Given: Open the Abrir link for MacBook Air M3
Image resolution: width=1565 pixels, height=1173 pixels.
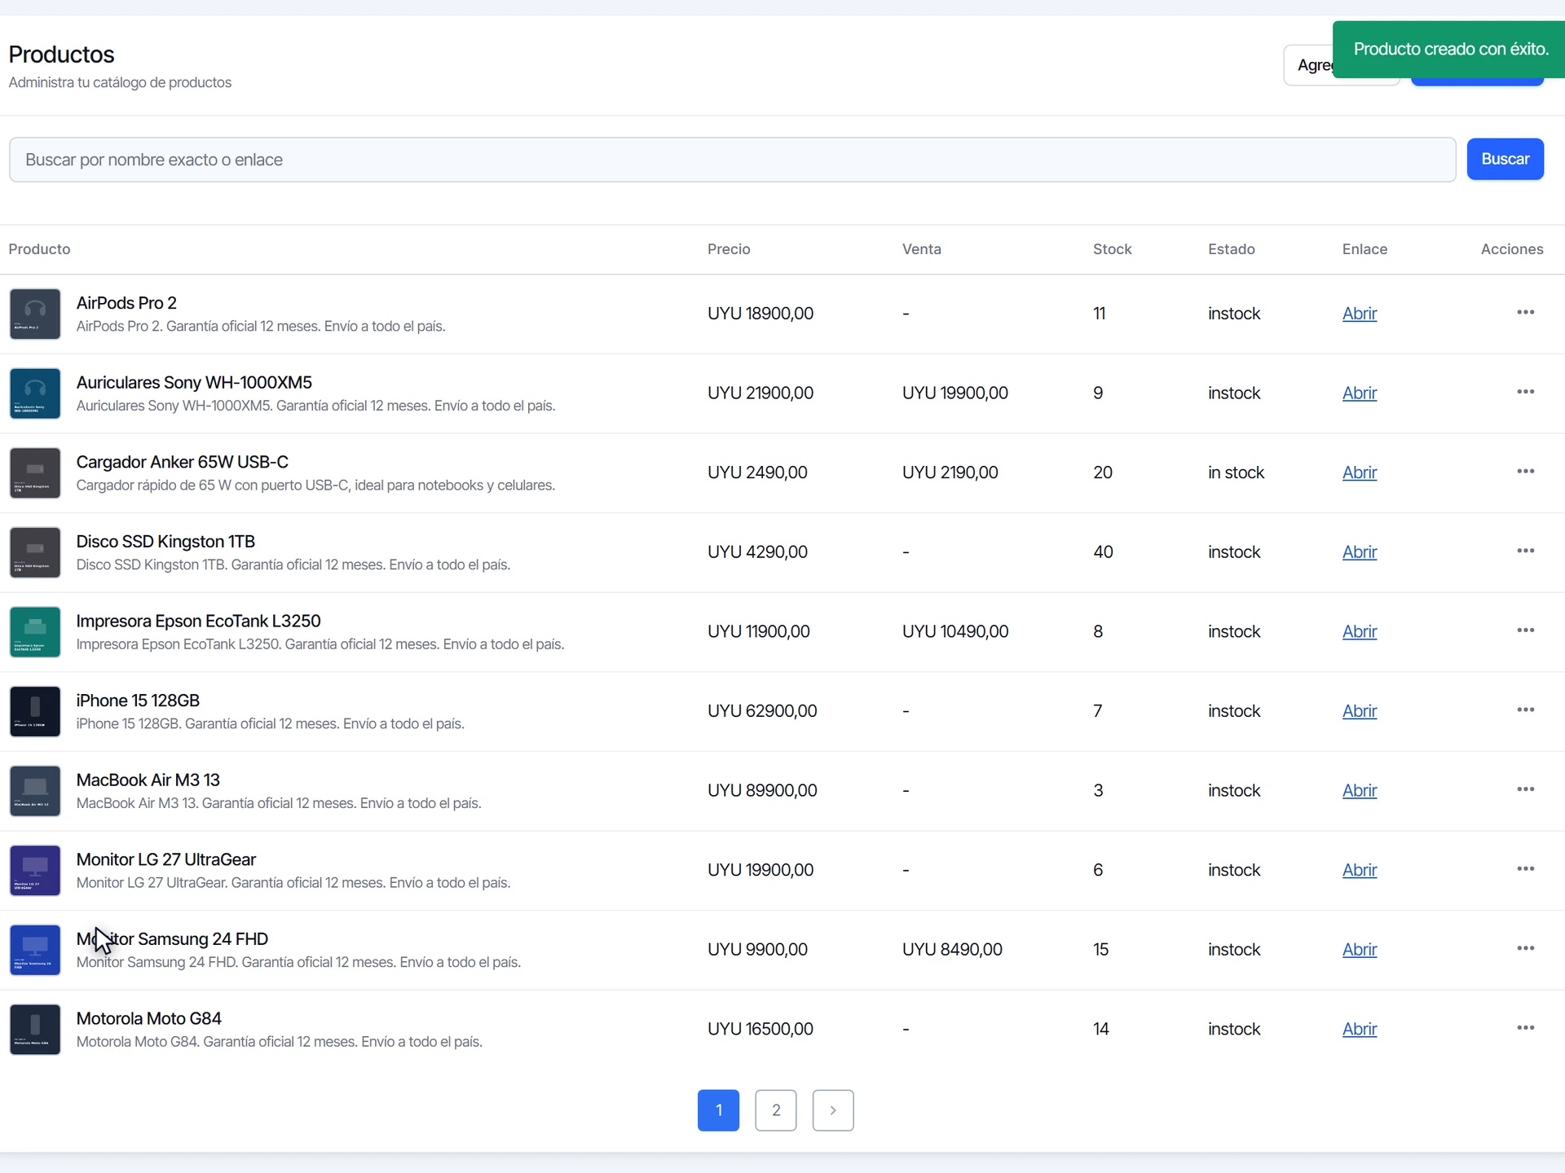Looking at the screenshot, I should (x=1360, y=791).
